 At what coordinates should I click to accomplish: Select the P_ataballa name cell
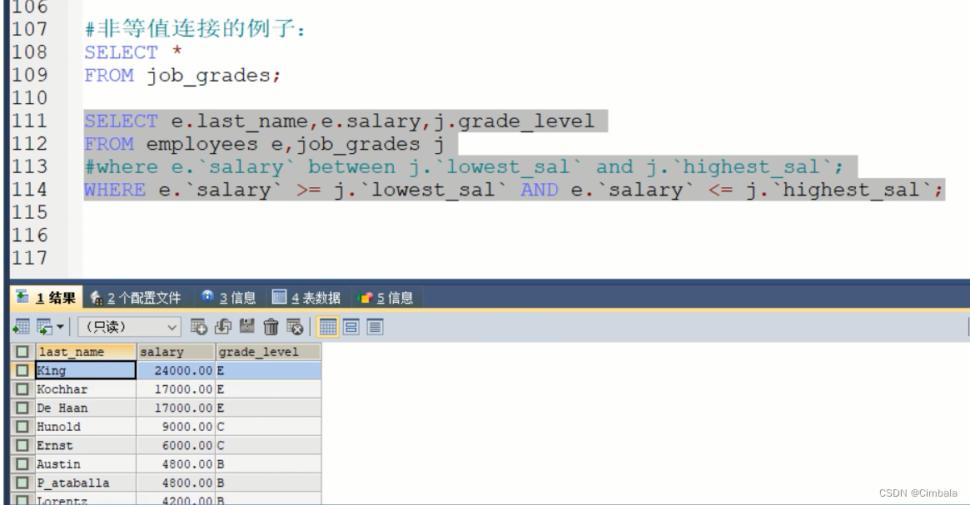pos(86,483)
